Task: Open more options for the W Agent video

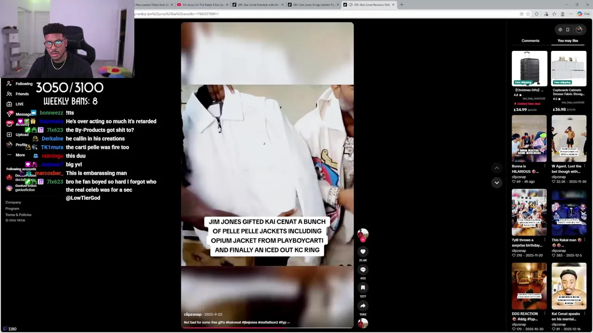Action: (x=584, y=166)
